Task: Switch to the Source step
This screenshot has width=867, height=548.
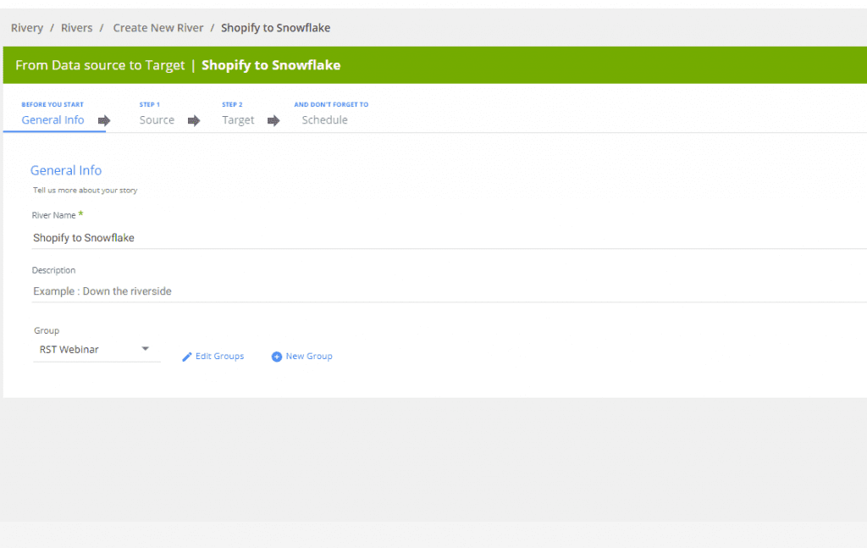Action: (157, 119)
